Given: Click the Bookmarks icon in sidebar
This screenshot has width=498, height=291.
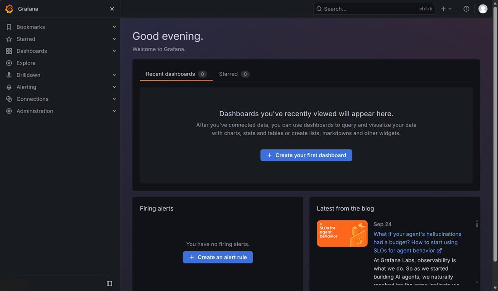Looking at the screenshot, I should click(9, 27).
